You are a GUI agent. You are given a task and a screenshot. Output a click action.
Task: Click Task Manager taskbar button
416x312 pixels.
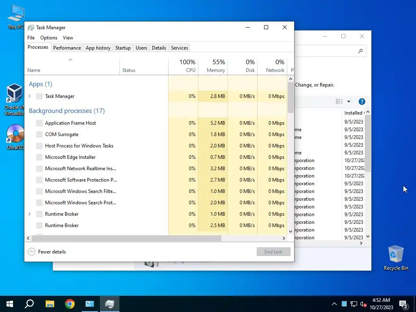point(110,304)
